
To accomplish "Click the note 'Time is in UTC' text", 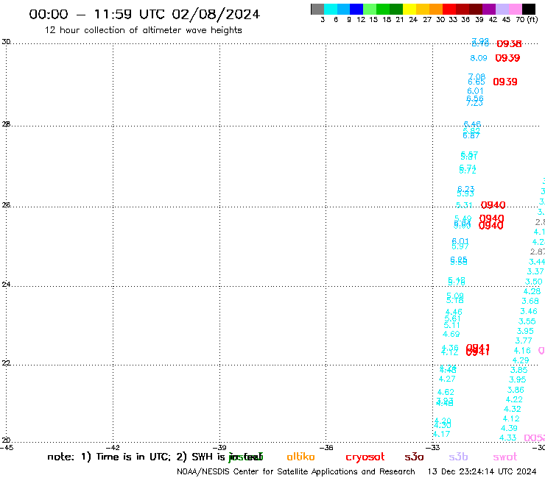I will (x=133, y=457).
